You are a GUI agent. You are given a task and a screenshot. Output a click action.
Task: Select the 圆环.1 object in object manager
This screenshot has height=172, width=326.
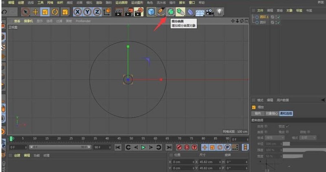(264, 17)
